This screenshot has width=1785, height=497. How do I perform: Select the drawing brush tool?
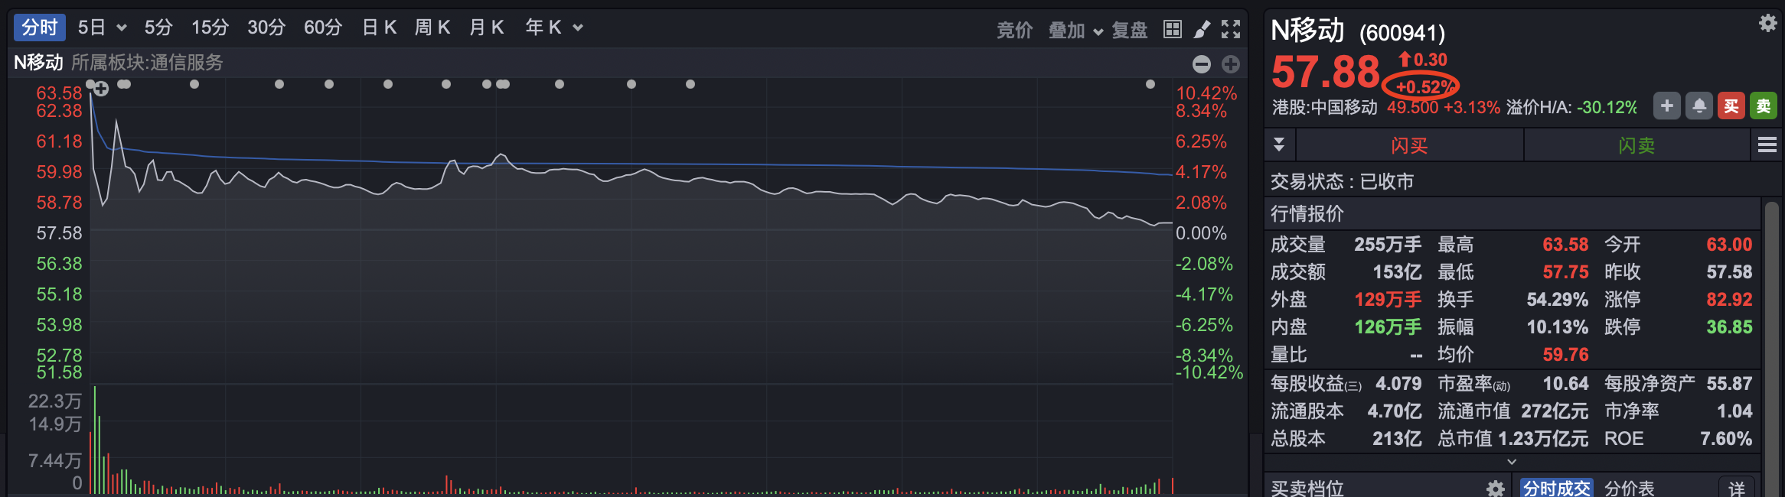coord(1203,29)
